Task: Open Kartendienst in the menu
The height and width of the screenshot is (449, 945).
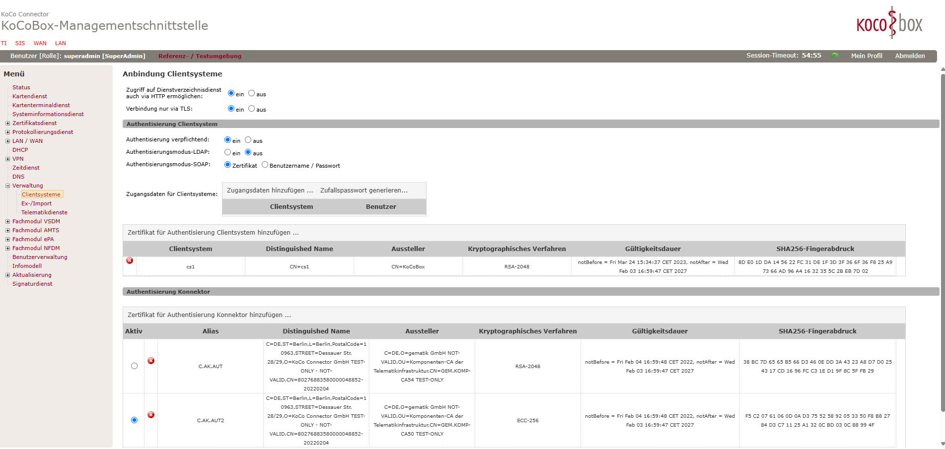Action: coord(30,96)
